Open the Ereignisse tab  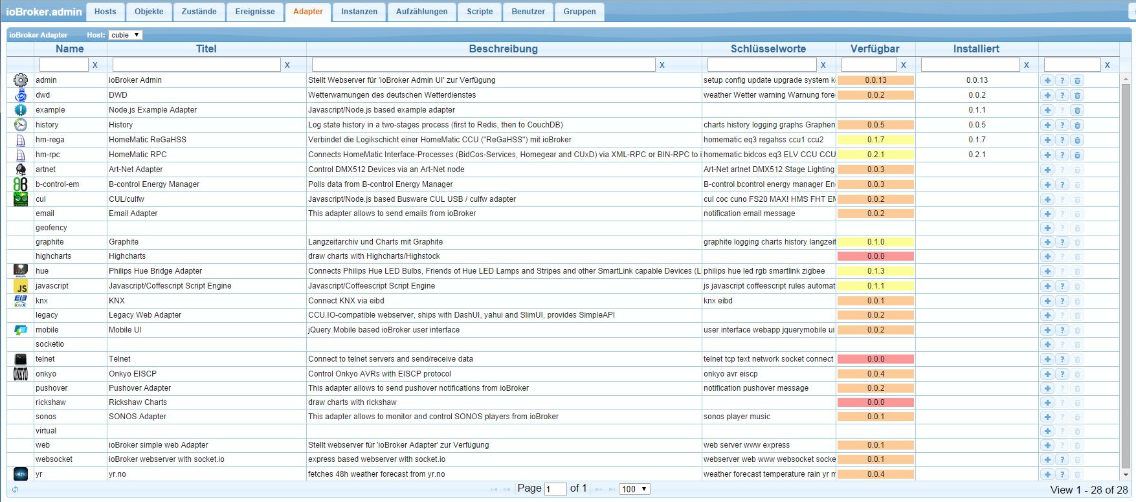pyautogui.click(x=255, y=12)
